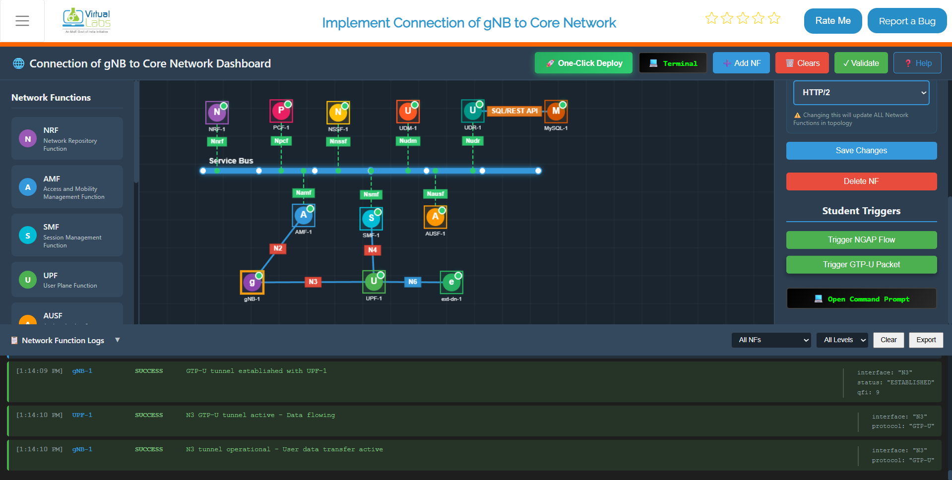Screen dimensions: 952x480
Task: Click the N3 tunnel operational log entry
Action: (475, 455)
